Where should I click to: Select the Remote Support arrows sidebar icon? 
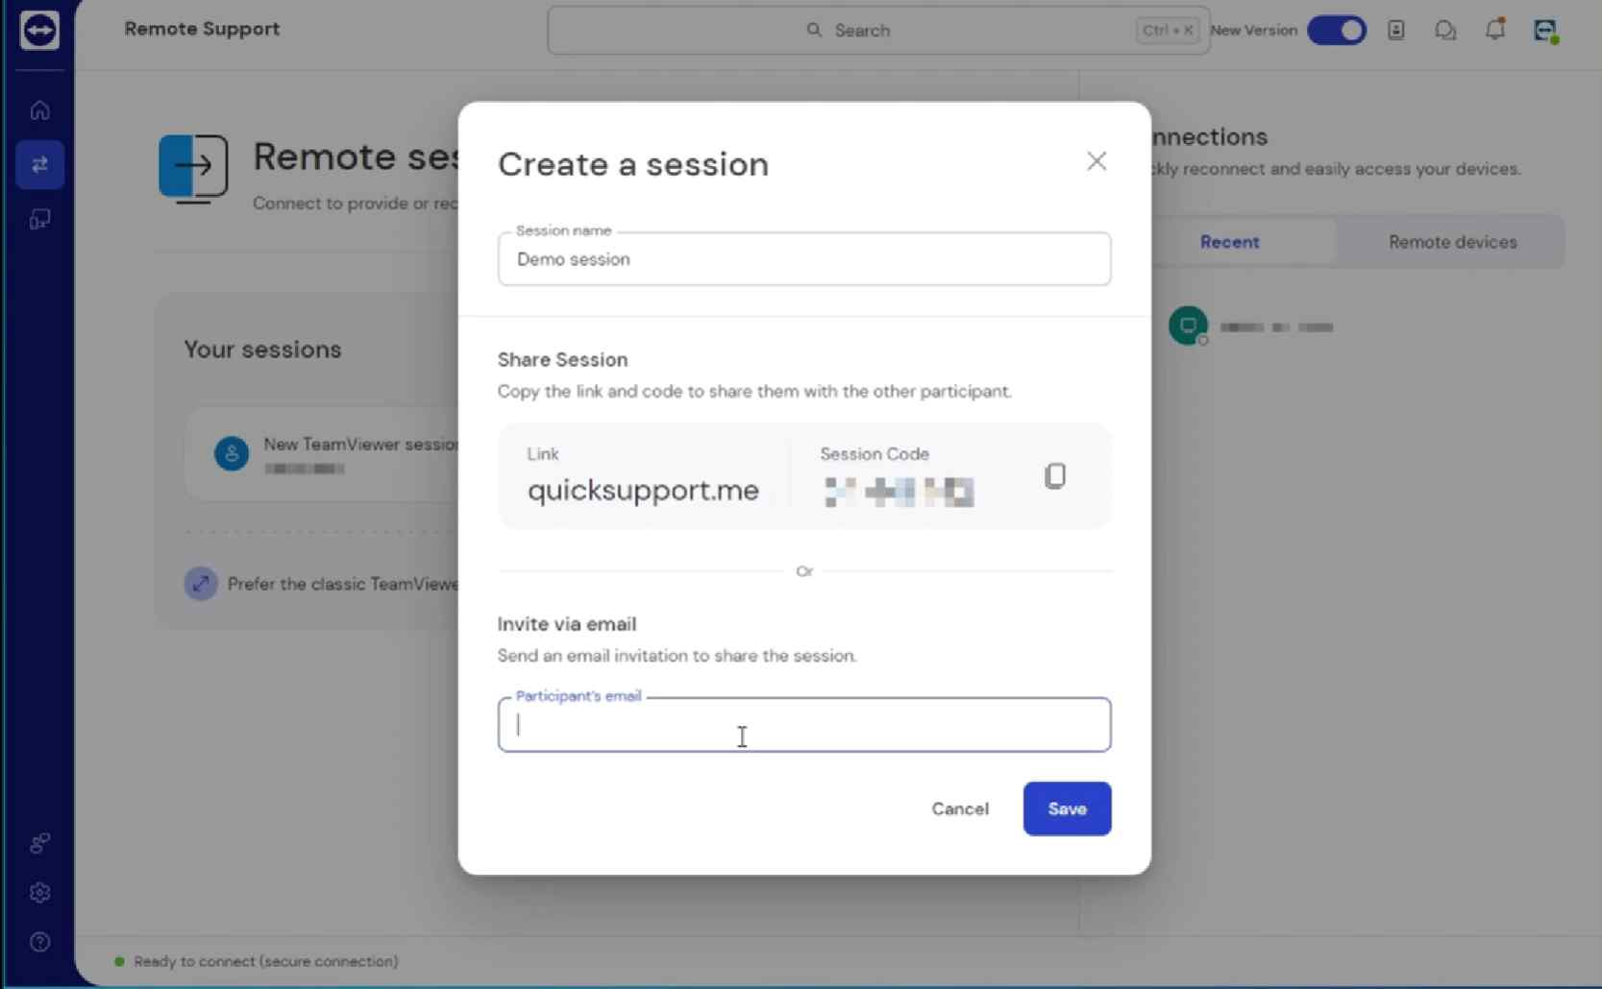click(39, 165)
